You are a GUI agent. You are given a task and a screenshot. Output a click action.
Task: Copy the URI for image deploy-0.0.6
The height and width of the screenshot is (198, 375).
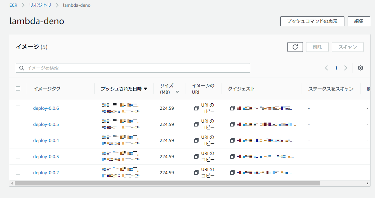tap(196, 108)
